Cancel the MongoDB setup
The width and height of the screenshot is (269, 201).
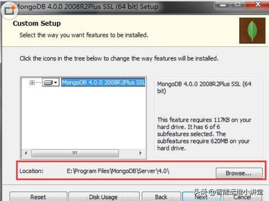tap(242, 197)
